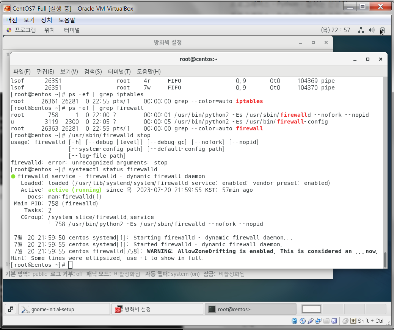Viewport: 394px width, 330px height.
Task: Open the terminal 터미널(T) menu
Action: 119,72
